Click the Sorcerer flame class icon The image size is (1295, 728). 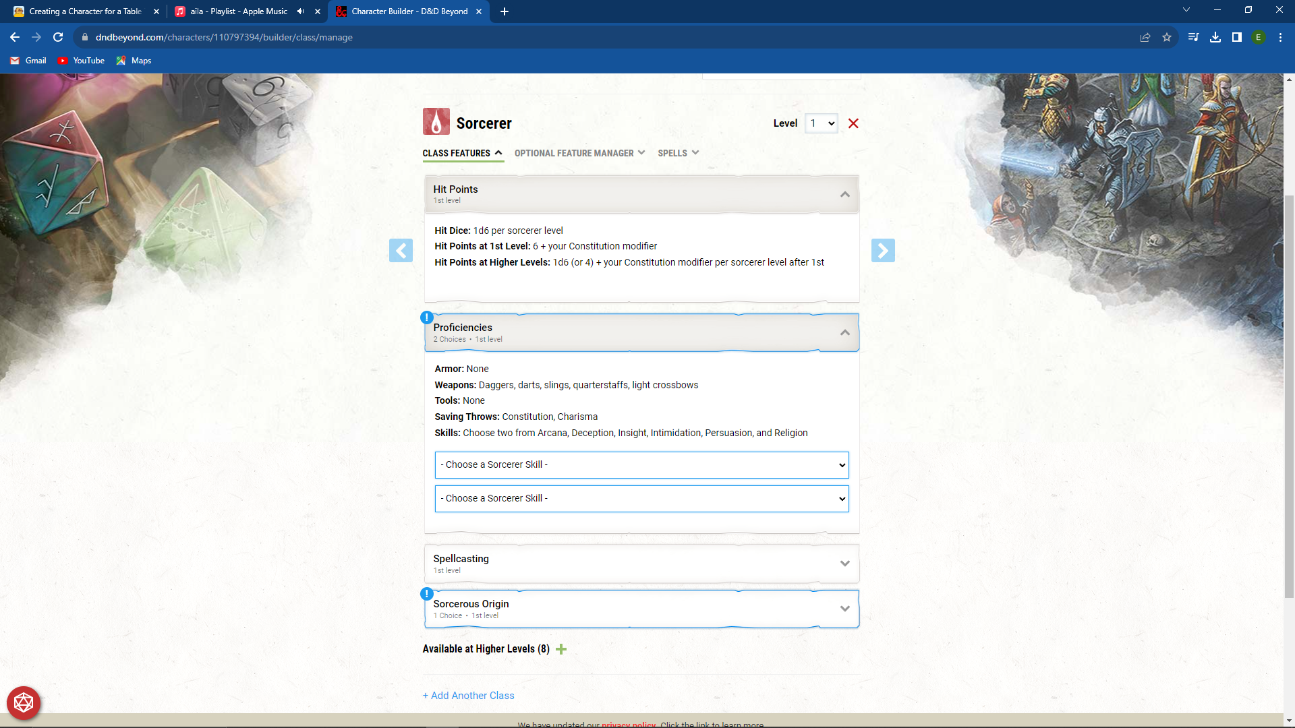[435, 122]
